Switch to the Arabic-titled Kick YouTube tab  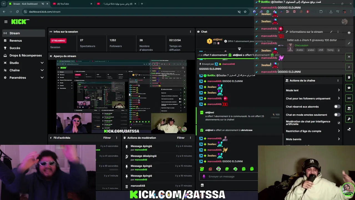click(x=116, y=4)
